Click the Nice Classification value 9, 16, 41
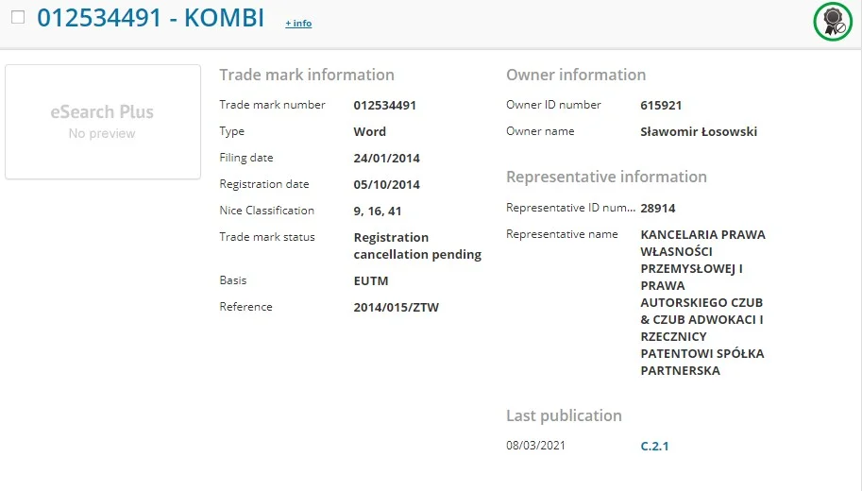Image resolution: width=862 pixels, height=491 pixels. 378,212
